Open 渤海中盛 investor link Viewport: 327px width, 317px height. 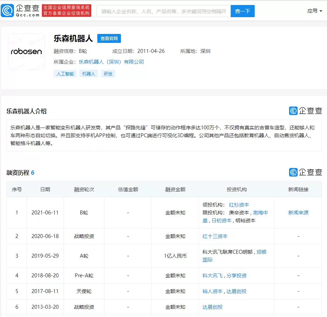[x=260, y=213]
